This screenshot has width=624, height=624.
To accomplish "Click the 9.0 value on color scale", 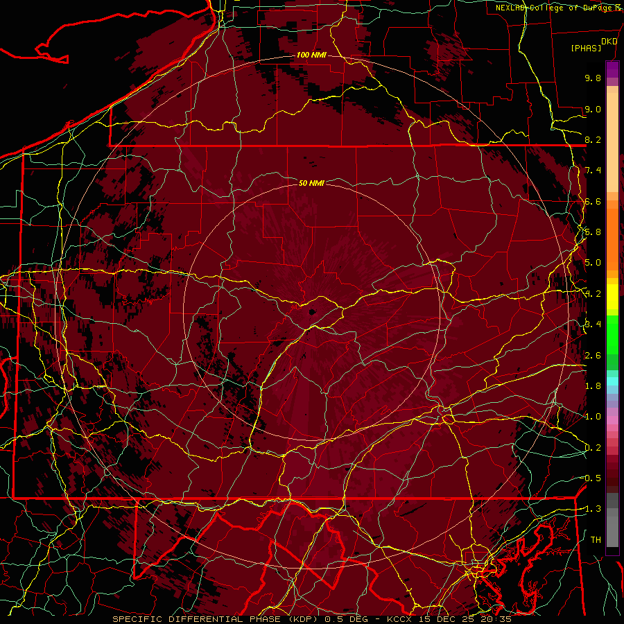I will point(593,109).
